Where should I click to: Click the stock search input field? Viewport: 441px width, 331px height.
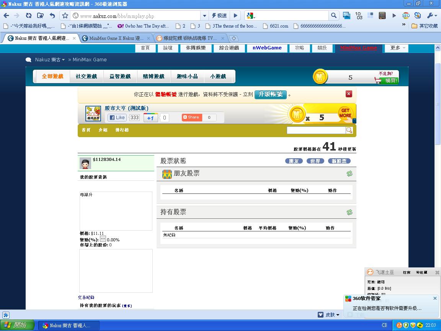coord(316,130)
